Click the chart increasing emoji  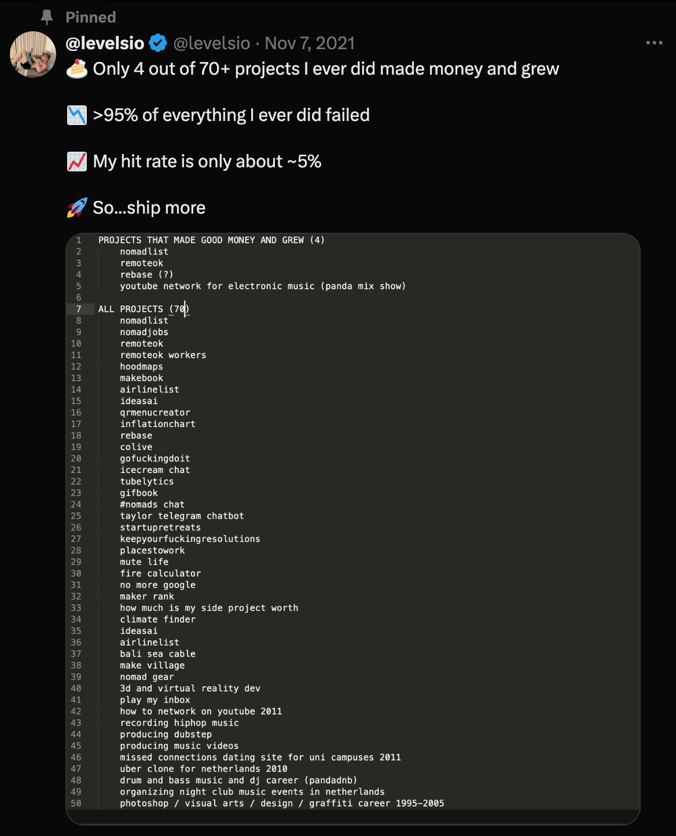coord(77,162)
